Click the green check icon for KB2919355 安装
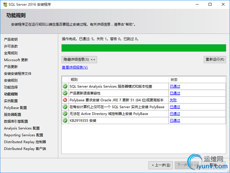This screenshot has height=173, width=230. (x=65, y=120)
